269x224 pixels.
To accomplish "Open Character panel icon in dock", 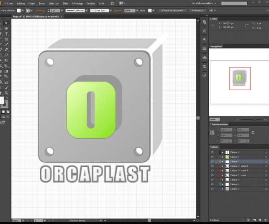I will click(204, 31).
